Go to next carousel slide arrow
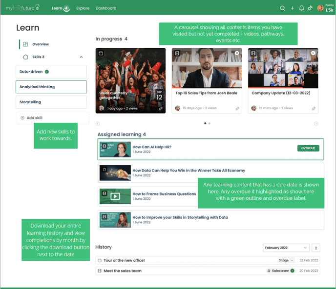Screen dimensions: 336x289 coord(316,124)
